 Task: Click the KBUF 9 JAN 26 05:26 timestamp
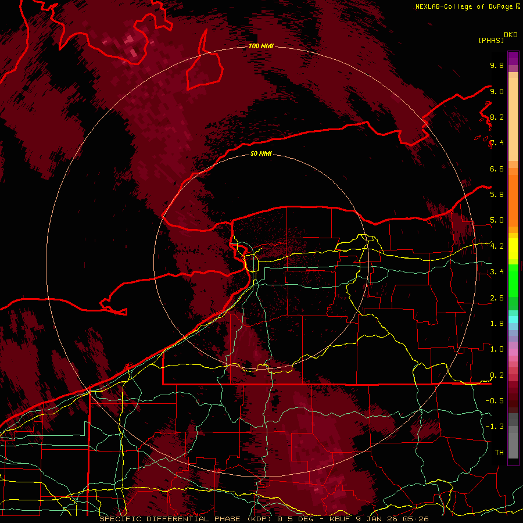pos(379,519)
